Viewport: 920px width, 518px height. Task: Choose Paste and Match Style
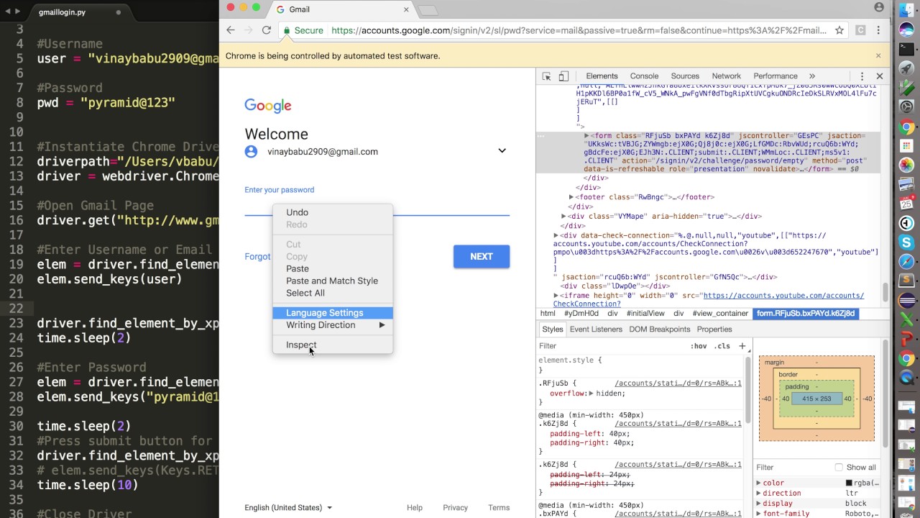point(333,281)
